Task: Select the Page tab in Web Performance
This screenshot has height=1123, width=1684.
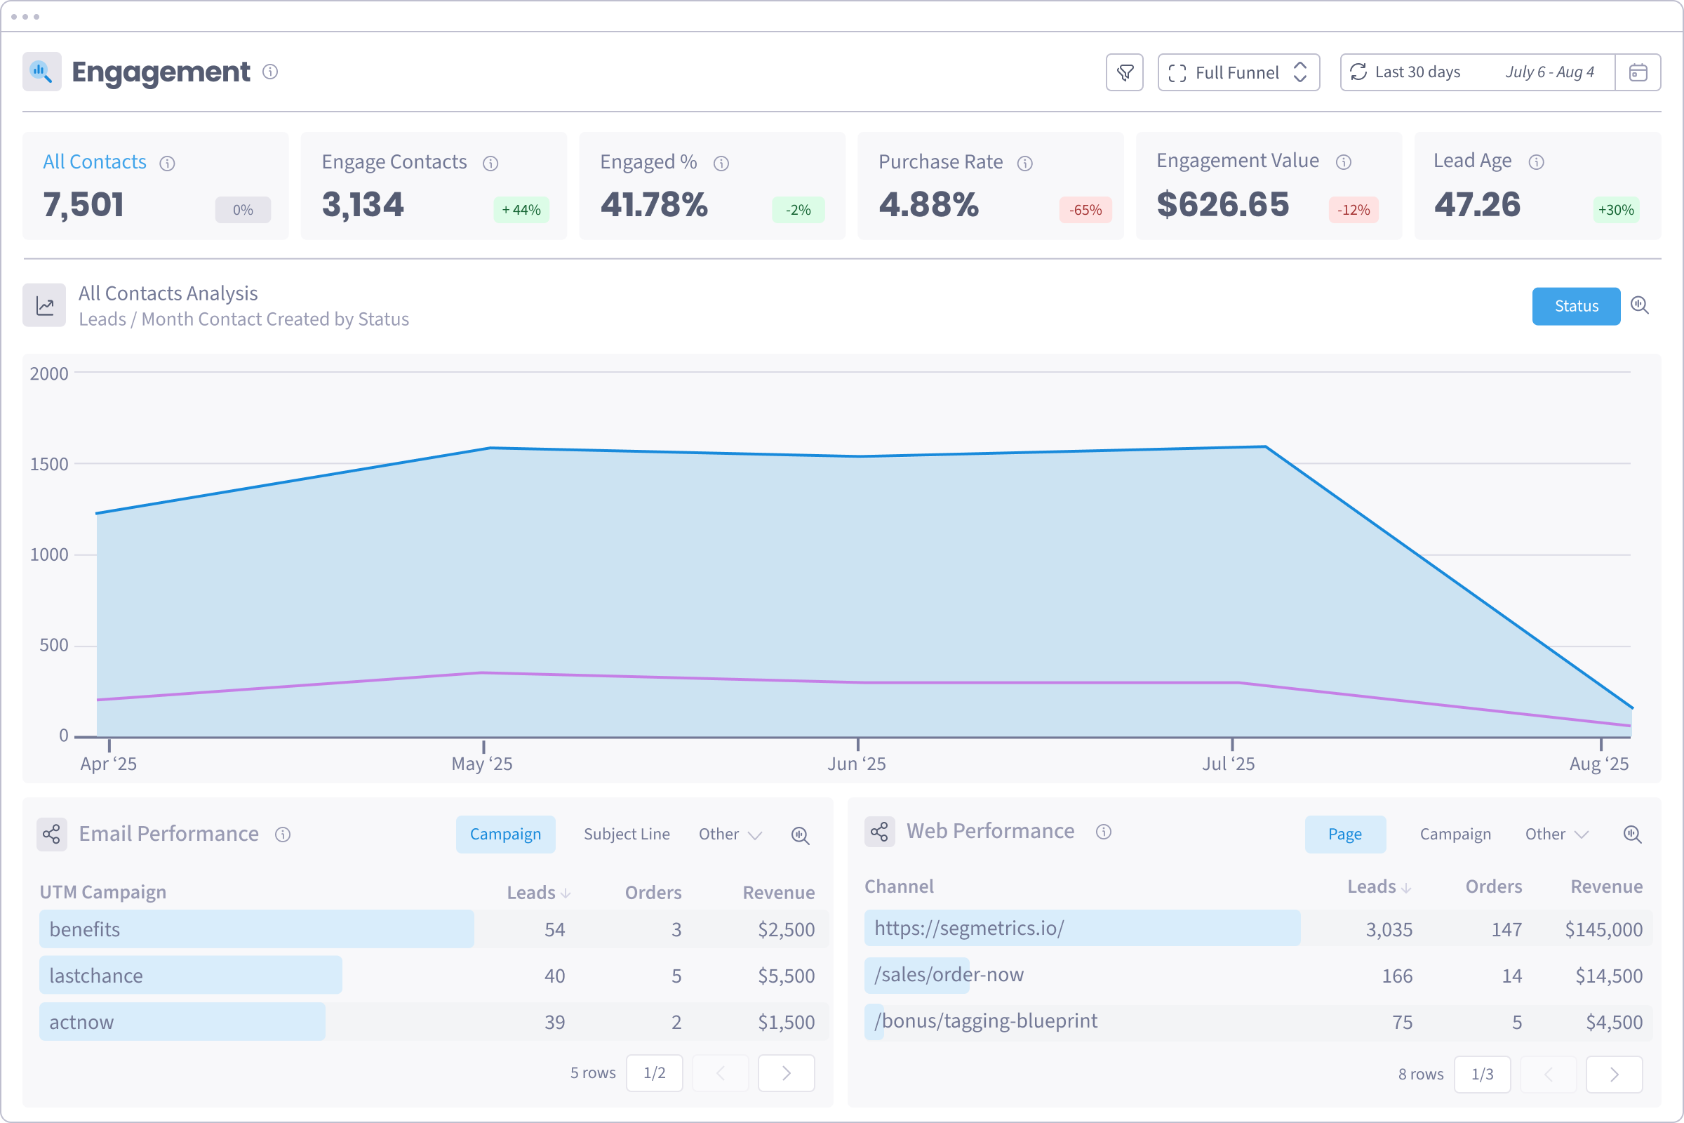Action: click(1344, 835)
